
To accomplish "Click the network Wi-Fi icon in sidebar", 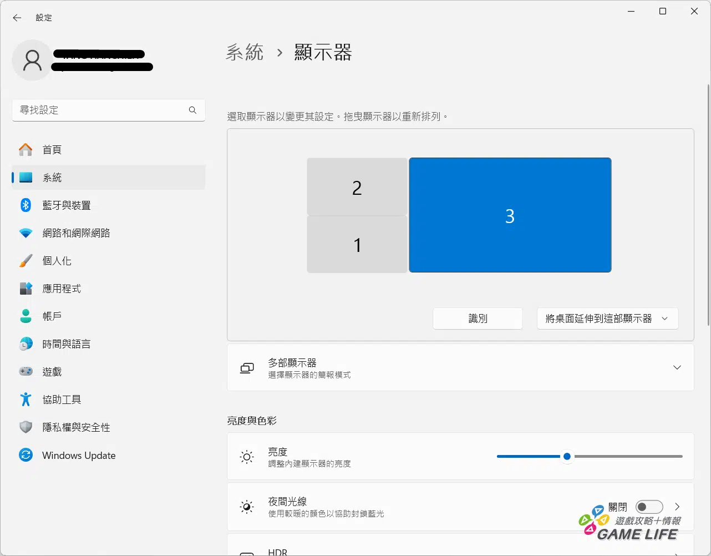I will point(26,233).
